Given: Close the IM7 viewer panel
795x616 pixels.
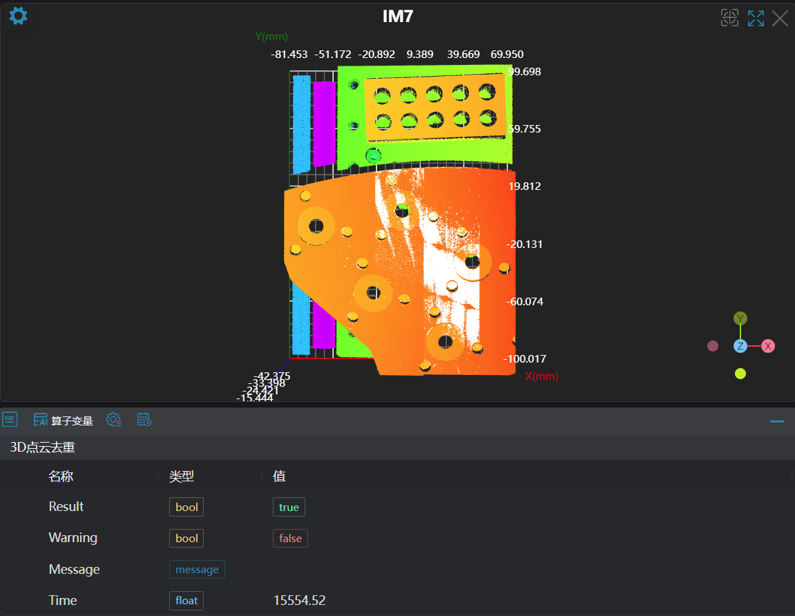Looking at the screenshot, I should pyautogui.click(x=780, y=18).
